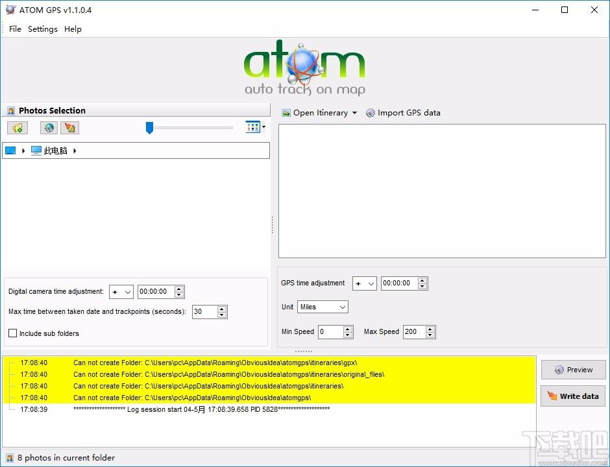Click '8 photos in current folder' status text
The height and width of the screenshot is (467, 610).
(x=66, y=458)
